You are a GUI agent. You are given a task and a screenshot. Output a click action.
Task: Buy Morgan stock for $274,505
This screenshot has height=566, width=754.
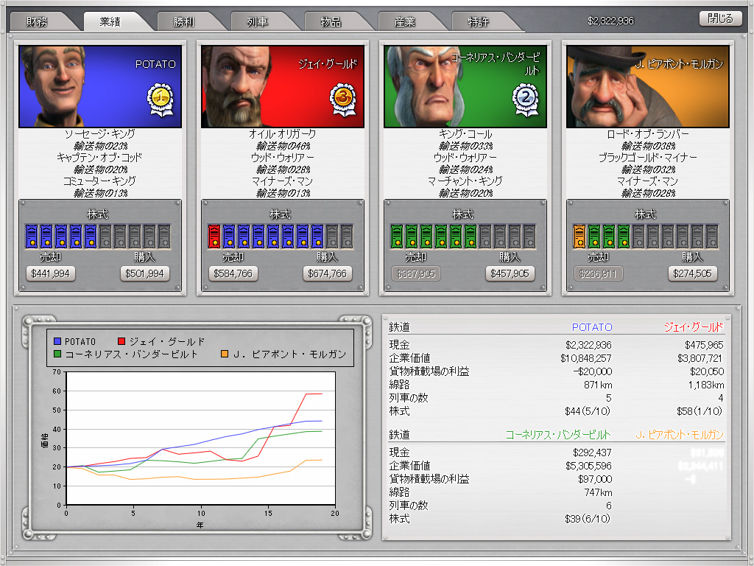[x=693, y=274]
